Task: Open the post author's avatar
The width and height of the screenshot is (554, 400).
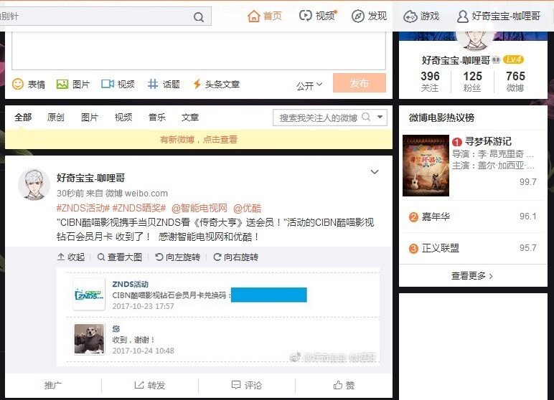Action: click(34, 185)
